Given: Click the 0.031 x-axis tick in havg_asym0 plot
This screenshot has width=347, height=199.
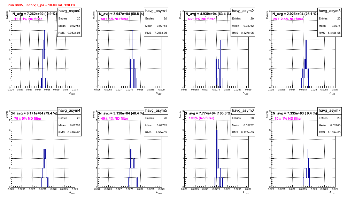Looking at the screenshot, I should 75,89.
